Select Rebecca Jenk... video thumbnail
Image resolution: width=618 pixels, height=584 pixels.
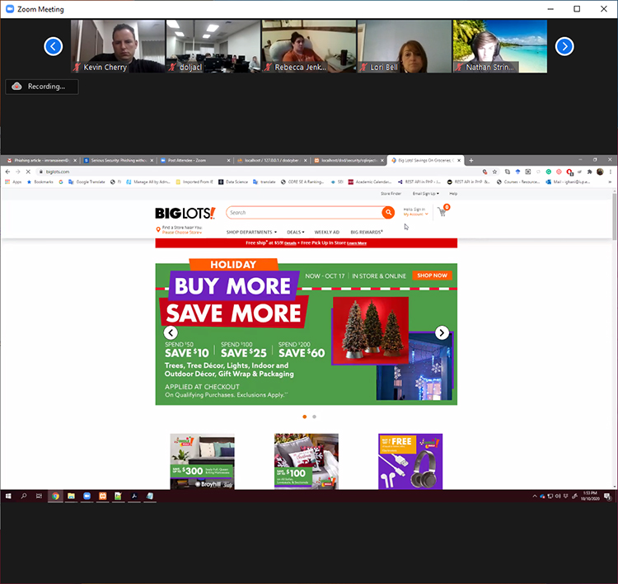tap(309, 46)
